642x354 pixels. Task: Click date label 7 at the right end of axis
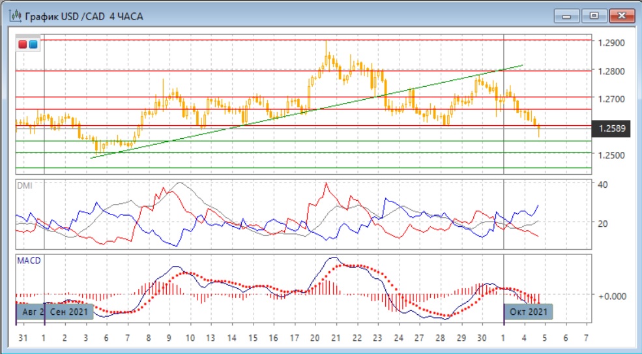(587, 338)
